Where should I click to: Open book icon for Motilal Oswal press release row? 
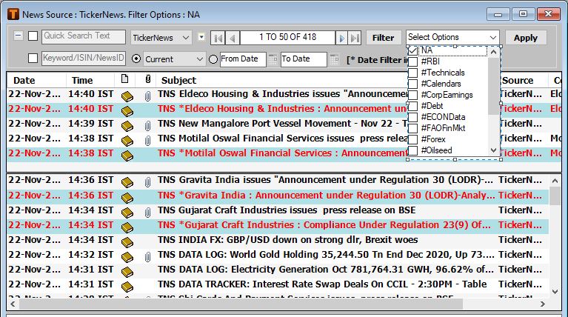pyautogui.click(x=127, y=141)
